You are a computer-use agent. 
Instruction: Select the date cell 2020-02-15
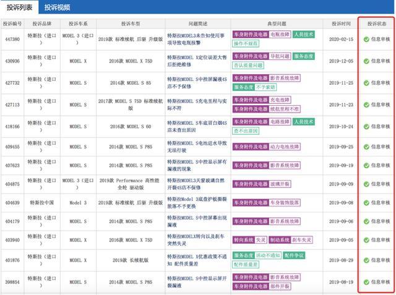(341, 39)
